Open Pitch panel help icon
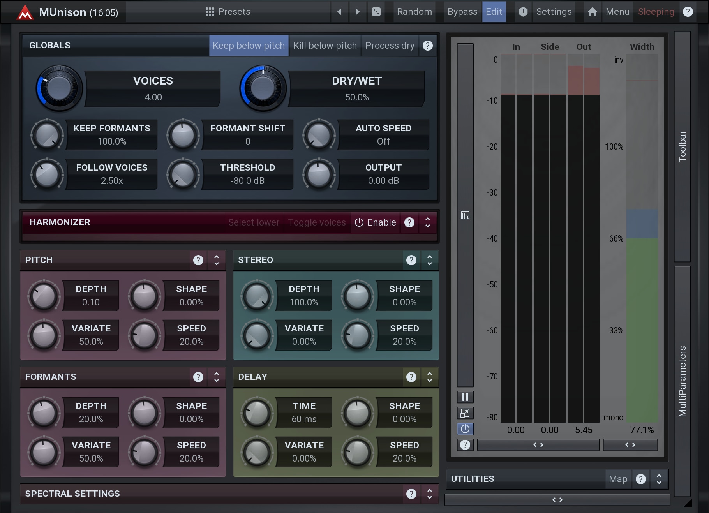The image size is (709, 513). pos(198,260)
